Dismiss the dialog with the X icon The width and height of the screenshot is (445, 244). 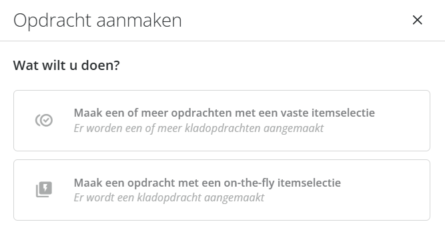(417, 20)
